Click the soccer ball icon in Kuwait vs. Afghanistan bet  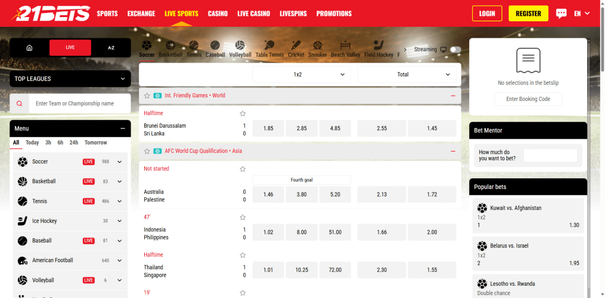click(482, 208)
